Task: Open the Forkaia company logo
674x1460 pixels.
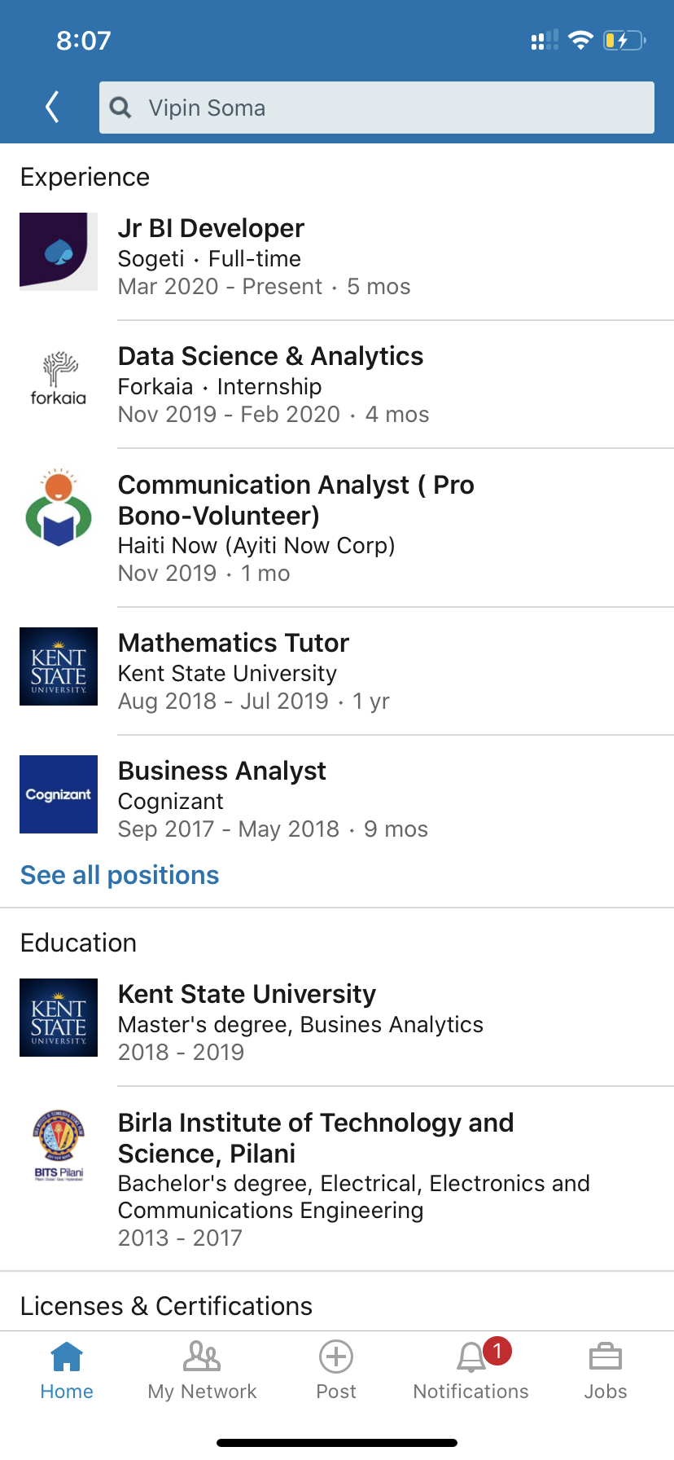Action: pyautogui.click(x=59, y=379)
